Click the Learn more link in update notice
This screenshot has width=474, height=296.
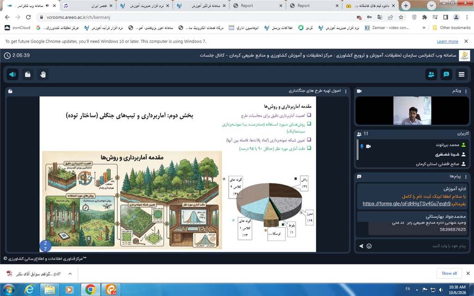[448, 41]
